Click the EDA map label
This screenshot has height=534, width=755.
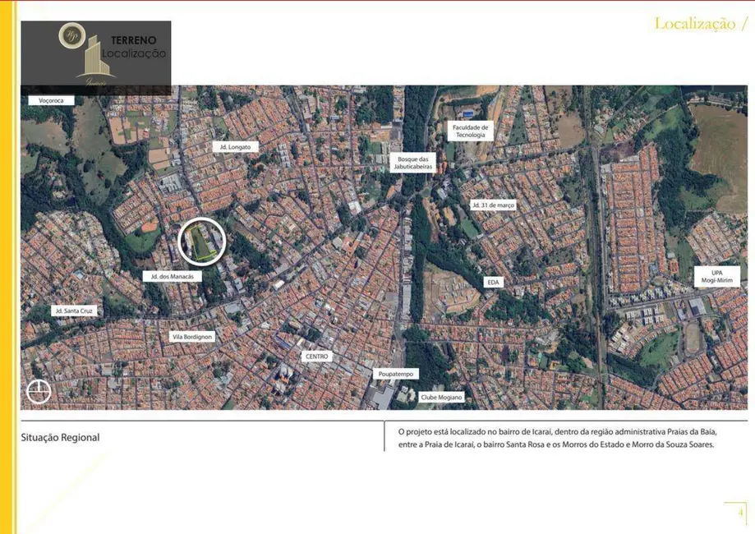[493, 282]
